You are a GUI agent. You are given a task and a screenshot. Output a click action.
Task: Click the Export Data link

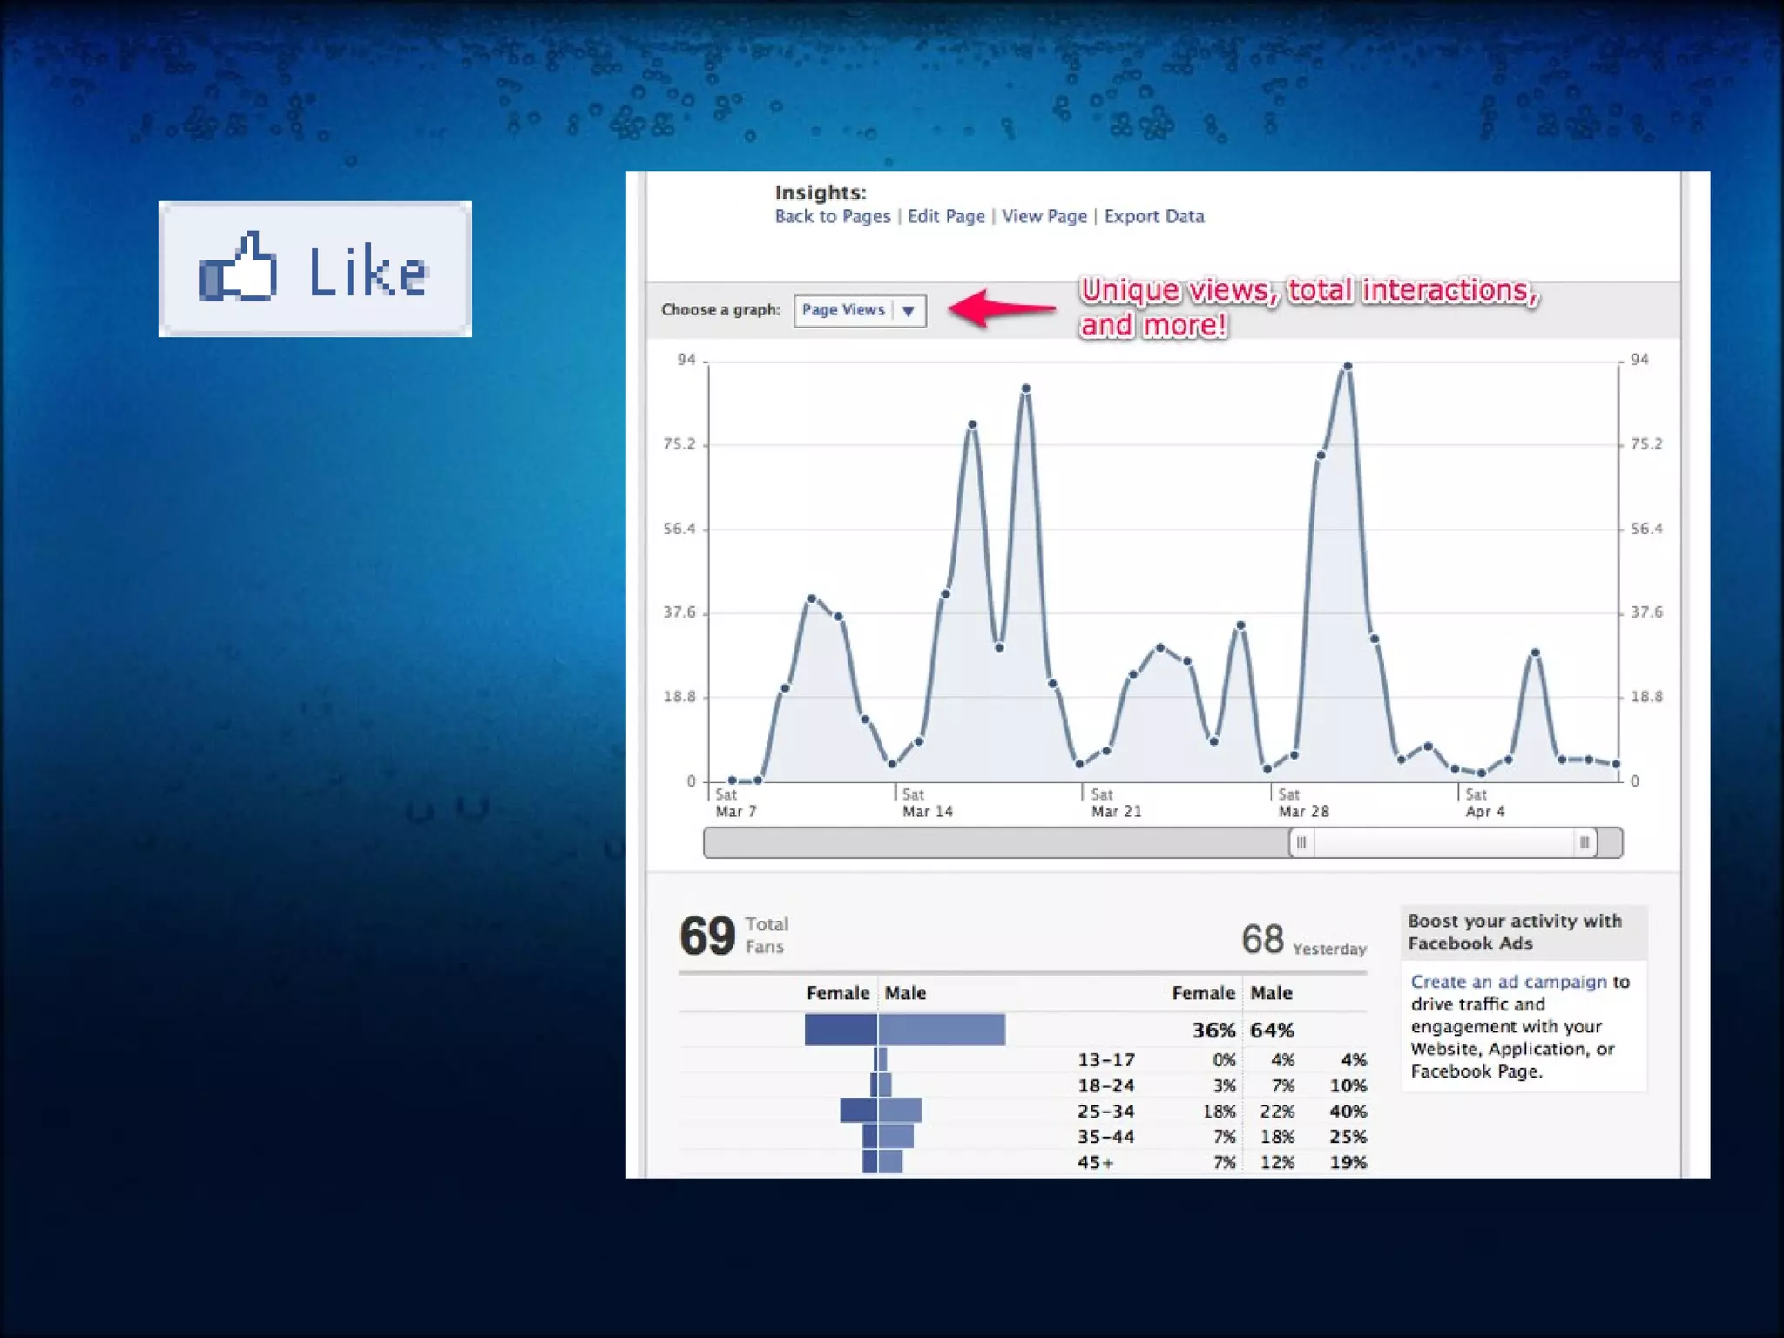pos(1153,216)
